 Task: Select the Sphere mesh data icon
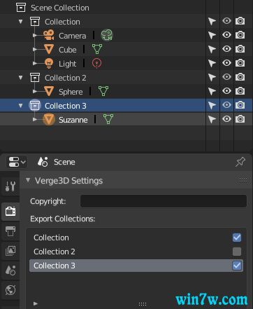click(103, 91)
